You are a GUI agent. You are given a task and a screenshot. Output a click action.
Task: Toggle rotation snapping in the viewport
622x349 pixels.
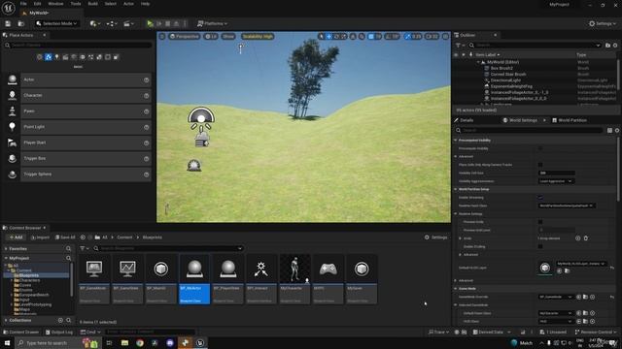(389, 37)
